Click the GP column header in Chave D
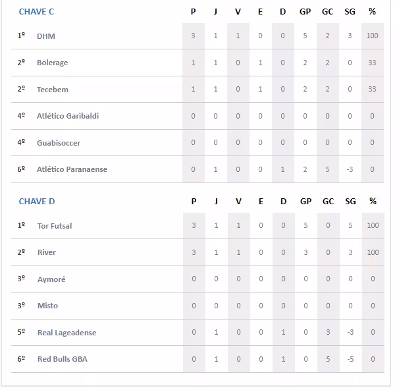The height and width of the screenshot is (390, 395). (x=305, y=202)
